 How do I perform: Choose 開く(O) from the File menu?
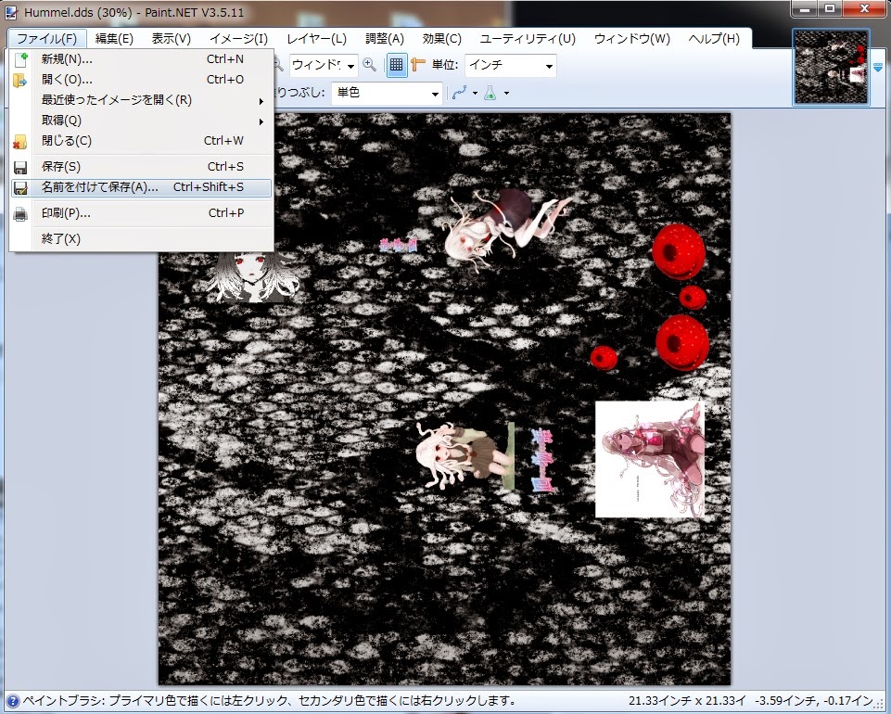141,80
